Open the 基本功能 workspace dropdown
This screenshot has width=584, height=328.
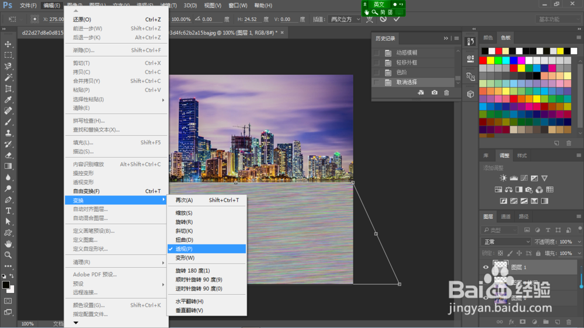click(x=558, y=19)
